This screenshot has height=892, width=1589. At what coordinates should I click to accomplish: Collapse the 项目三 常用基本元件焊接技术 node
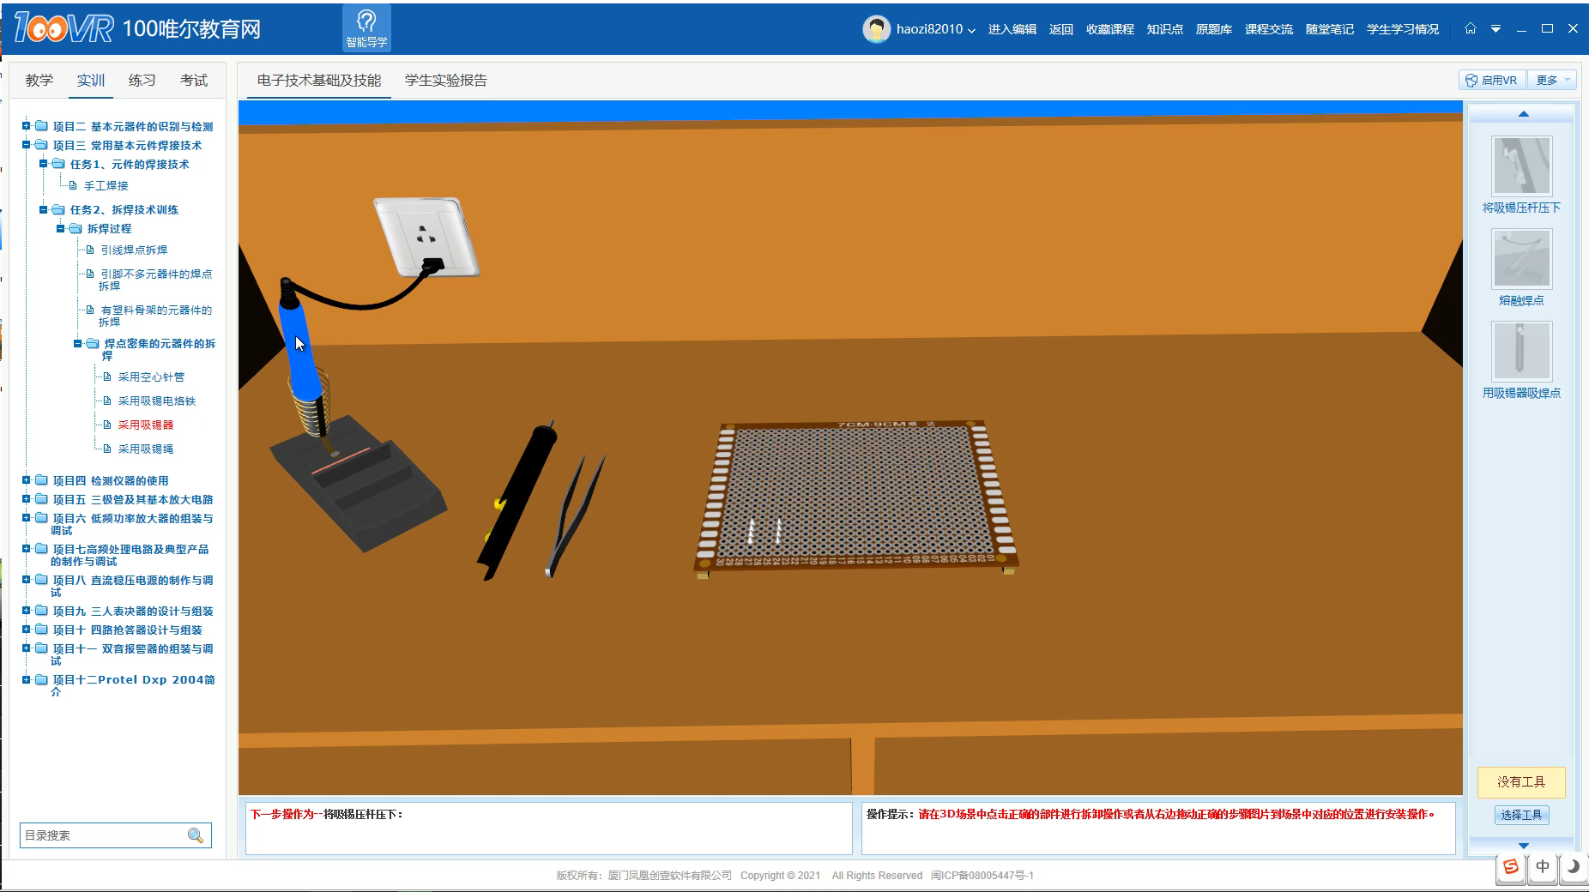[27, 145]
